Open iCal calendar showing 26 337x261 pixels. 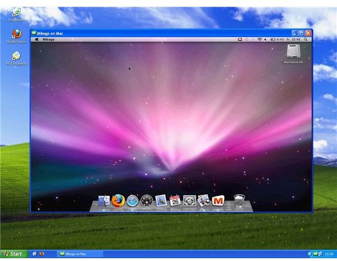(x=175, y=201)
